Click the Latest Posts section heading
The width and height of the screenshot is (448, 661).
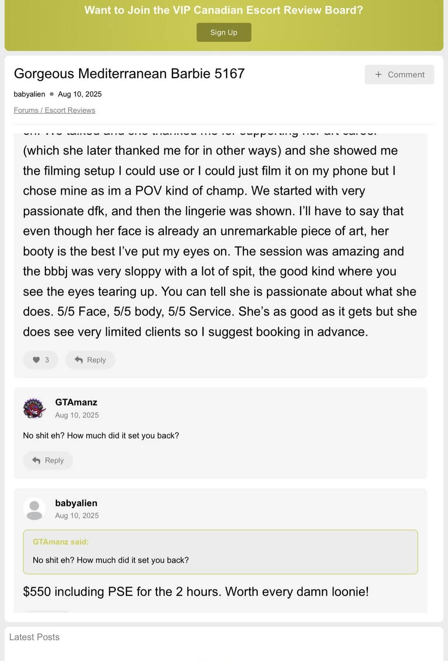click(34, 637)
